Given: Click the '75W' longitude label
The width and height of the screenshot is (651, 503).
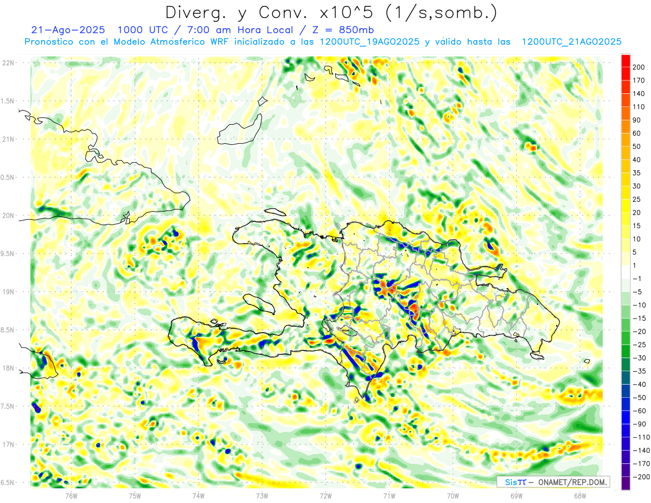Looking at the screenshot, I should [135, 495].
